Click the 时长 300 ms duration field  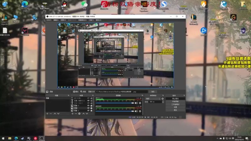(155, 102)
